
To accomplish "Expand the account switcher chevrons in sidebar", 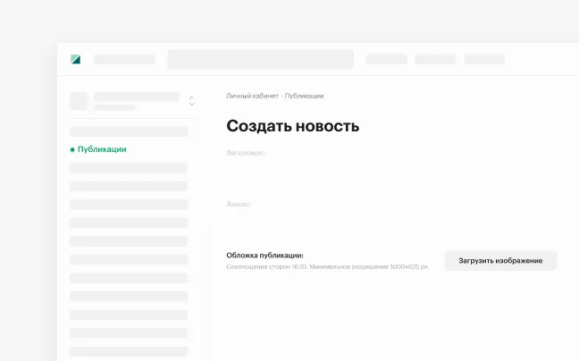I will point(191,101).
